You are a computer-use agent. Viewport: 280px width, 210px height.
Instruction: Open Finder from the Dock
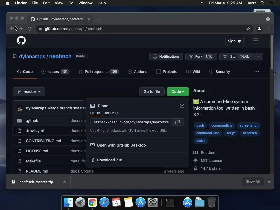(68, 202)
